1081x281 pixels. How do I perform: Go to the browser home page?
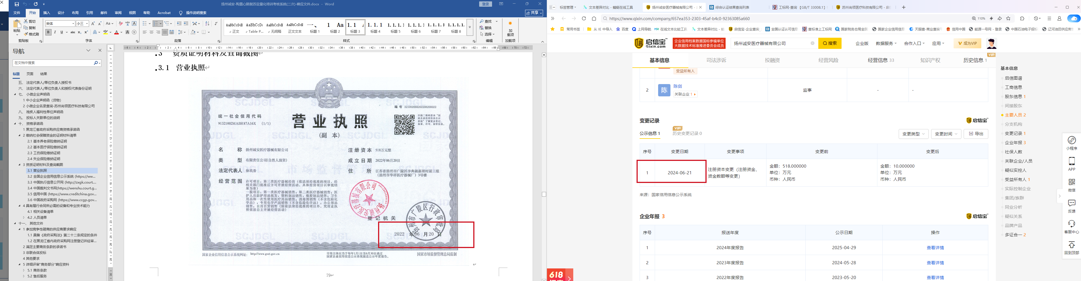pyautogui.click(x=594, y=18)
